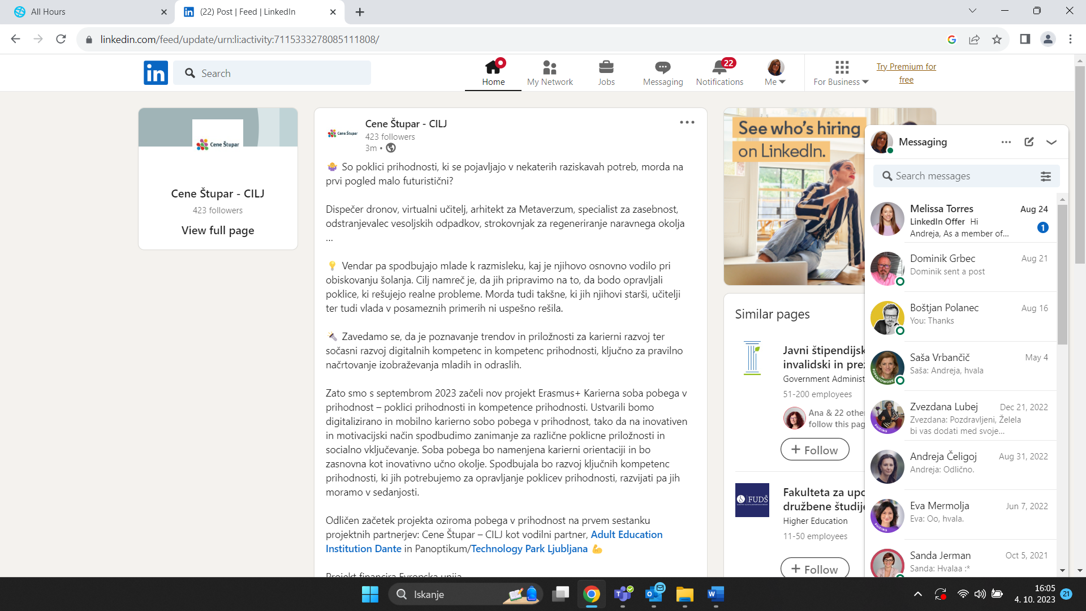Open Microsoft Teams from taskbar
The image size is (1086, 611).
click(x=623, y=595)
